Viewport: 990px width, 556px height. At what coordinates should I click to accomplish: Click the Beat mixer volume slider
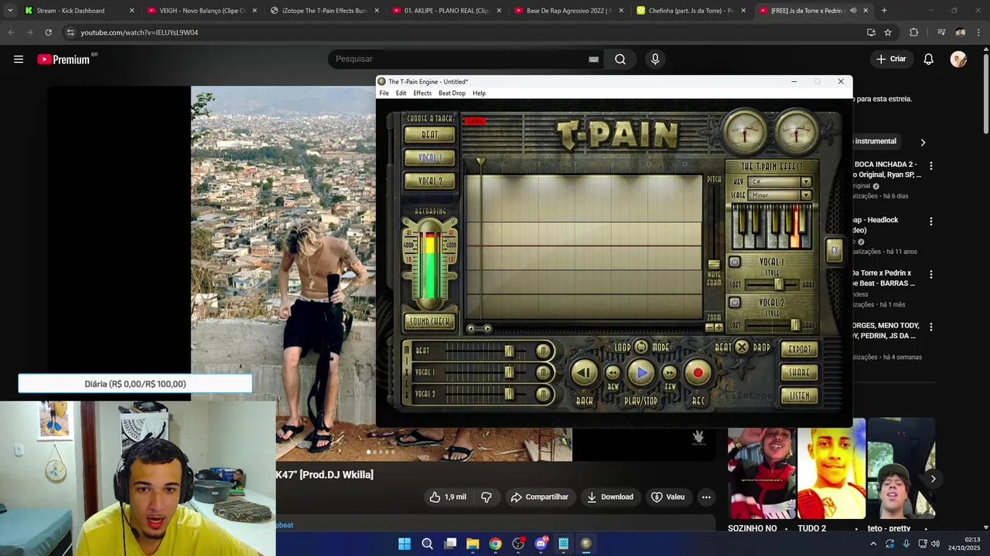point(509,351)
